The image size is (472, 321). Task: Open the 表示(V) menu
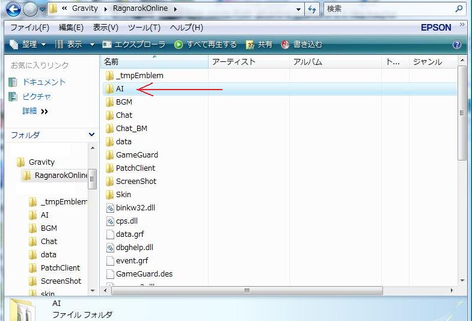[106, 28]
